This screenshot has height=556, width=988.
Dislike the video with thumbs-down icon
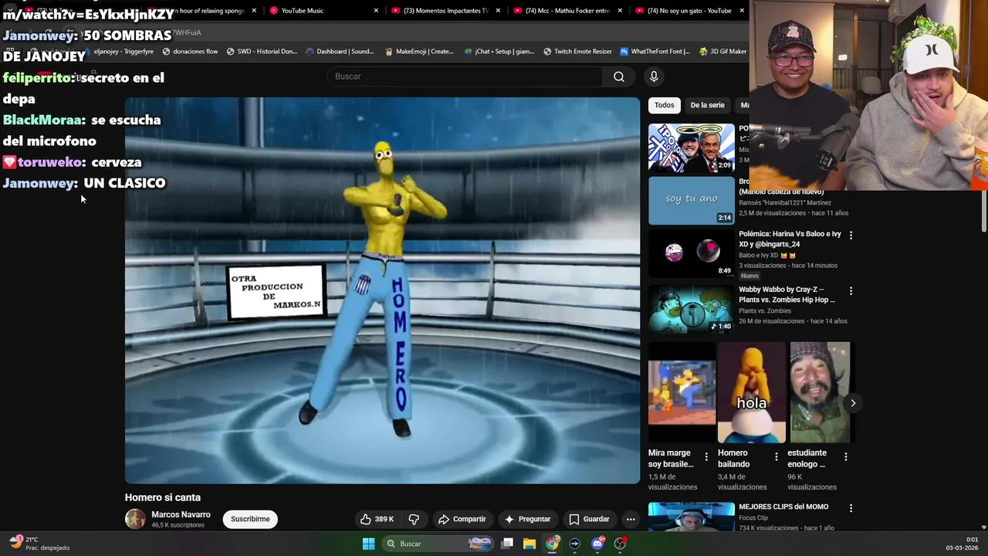click(x=414, y=519)
